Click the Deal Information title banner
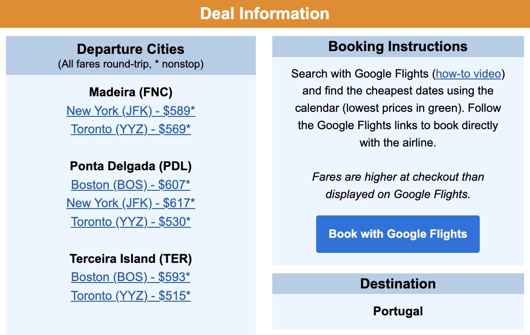 pos(265,14)
